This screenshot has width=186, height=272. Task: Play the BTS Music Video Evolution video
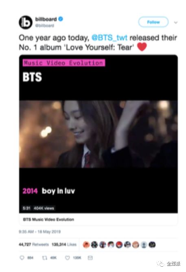(x=98, y=134)
